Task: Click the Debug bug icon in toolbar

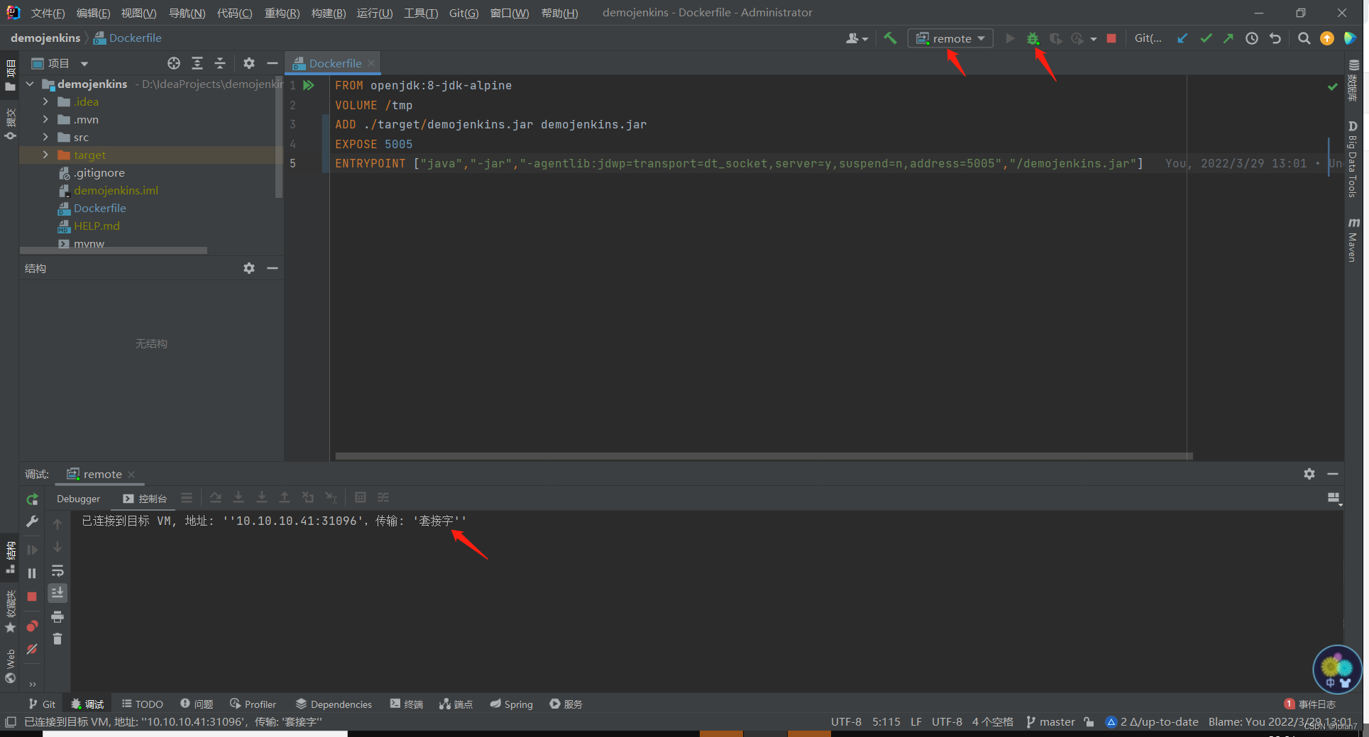Action: point(1033,38)
